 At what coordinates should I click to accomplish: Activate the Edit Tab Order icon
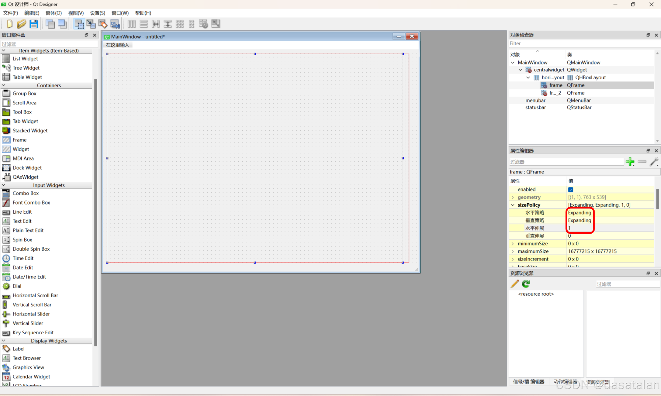click(115, 24)
